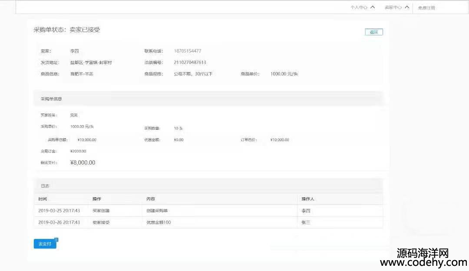Screen dimensions: 469x271
Task: Expand the 卖家中心 dropdown menu
Action: [x=397, y=7]
